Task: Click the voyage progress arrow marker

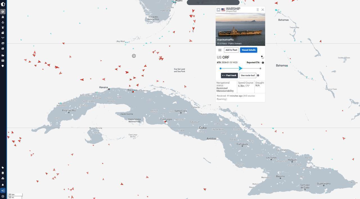Action: click(240, 68)
